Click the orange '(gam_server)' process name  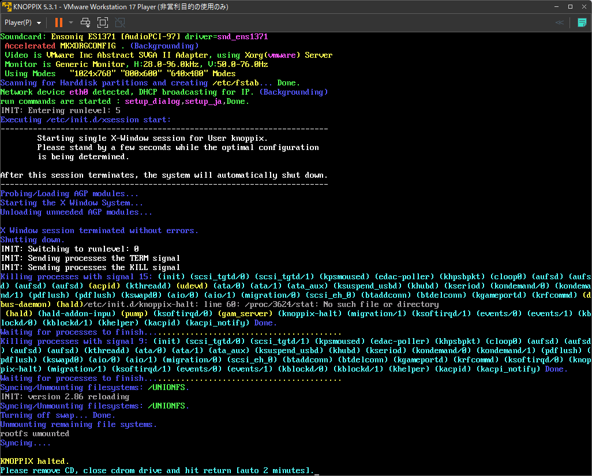click(x=245, y=314)
